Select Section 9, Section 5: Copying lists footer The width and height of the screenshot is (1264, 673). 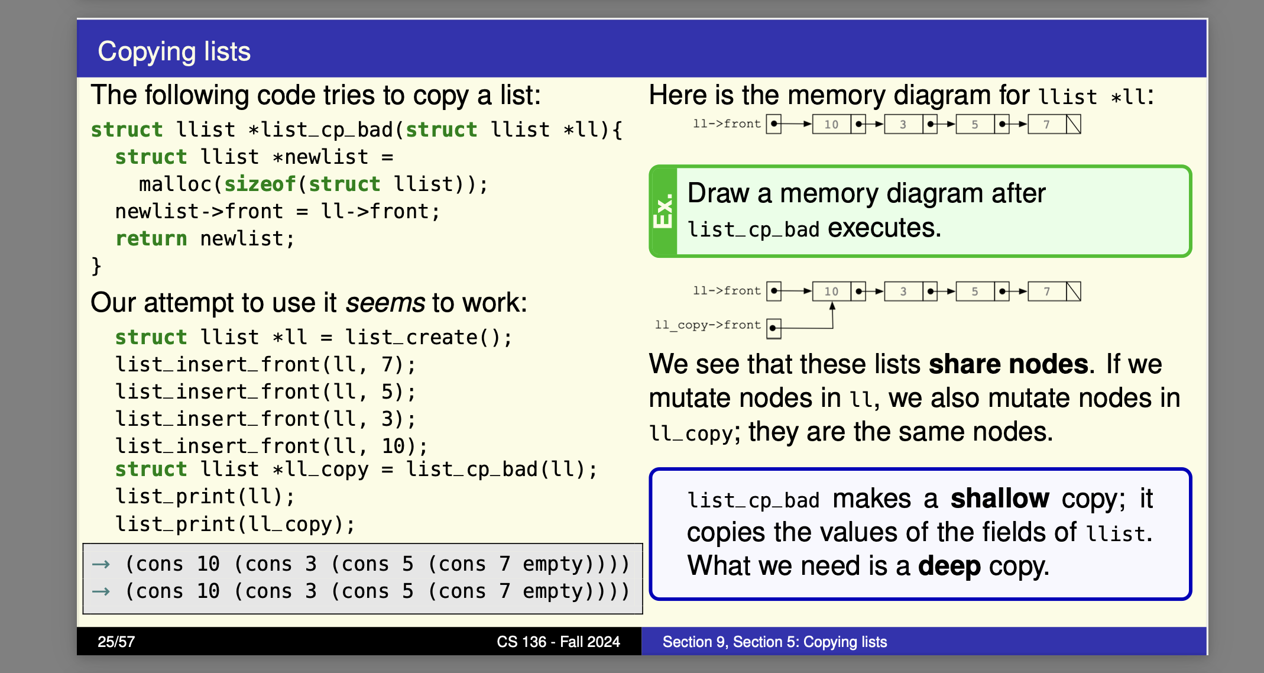click(774, 642)
